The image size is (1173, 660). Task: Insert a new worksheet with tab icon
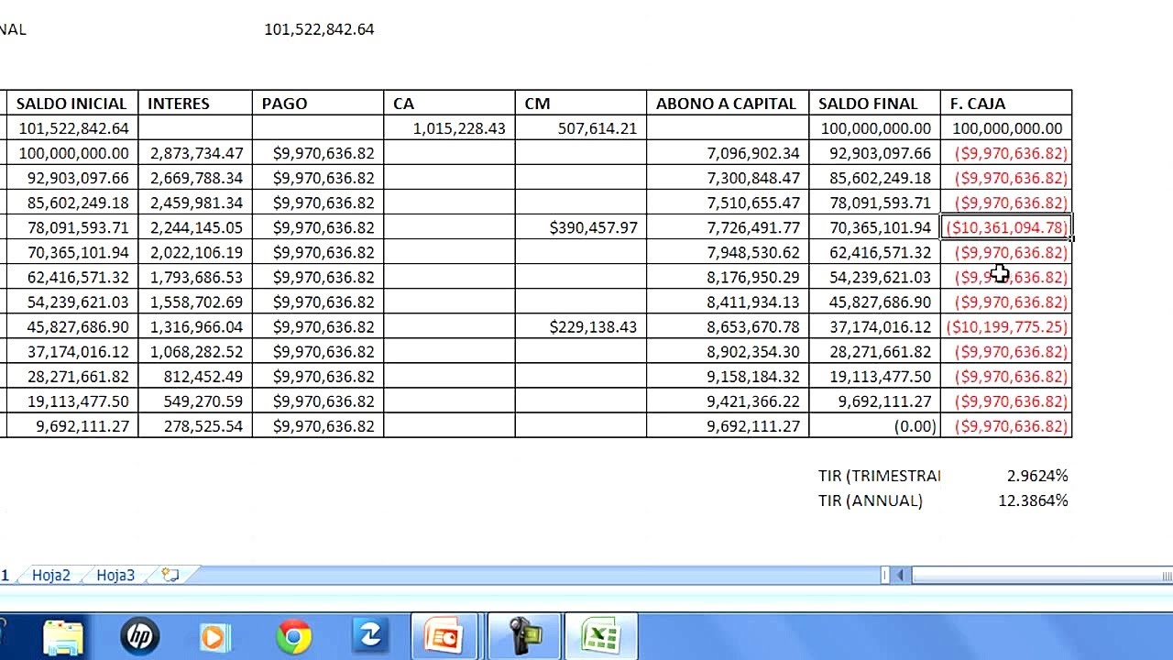click(x=170, y=575)
